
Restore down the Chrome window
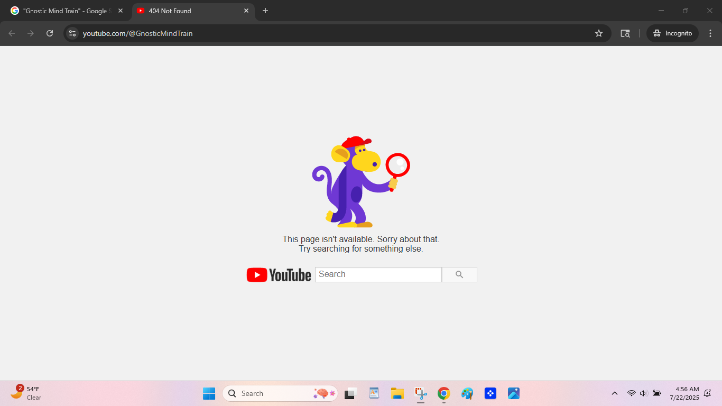pos(686,11)
